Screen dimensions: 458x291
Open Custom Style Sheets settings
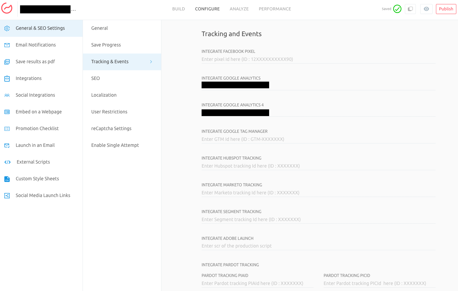point(41,179)
